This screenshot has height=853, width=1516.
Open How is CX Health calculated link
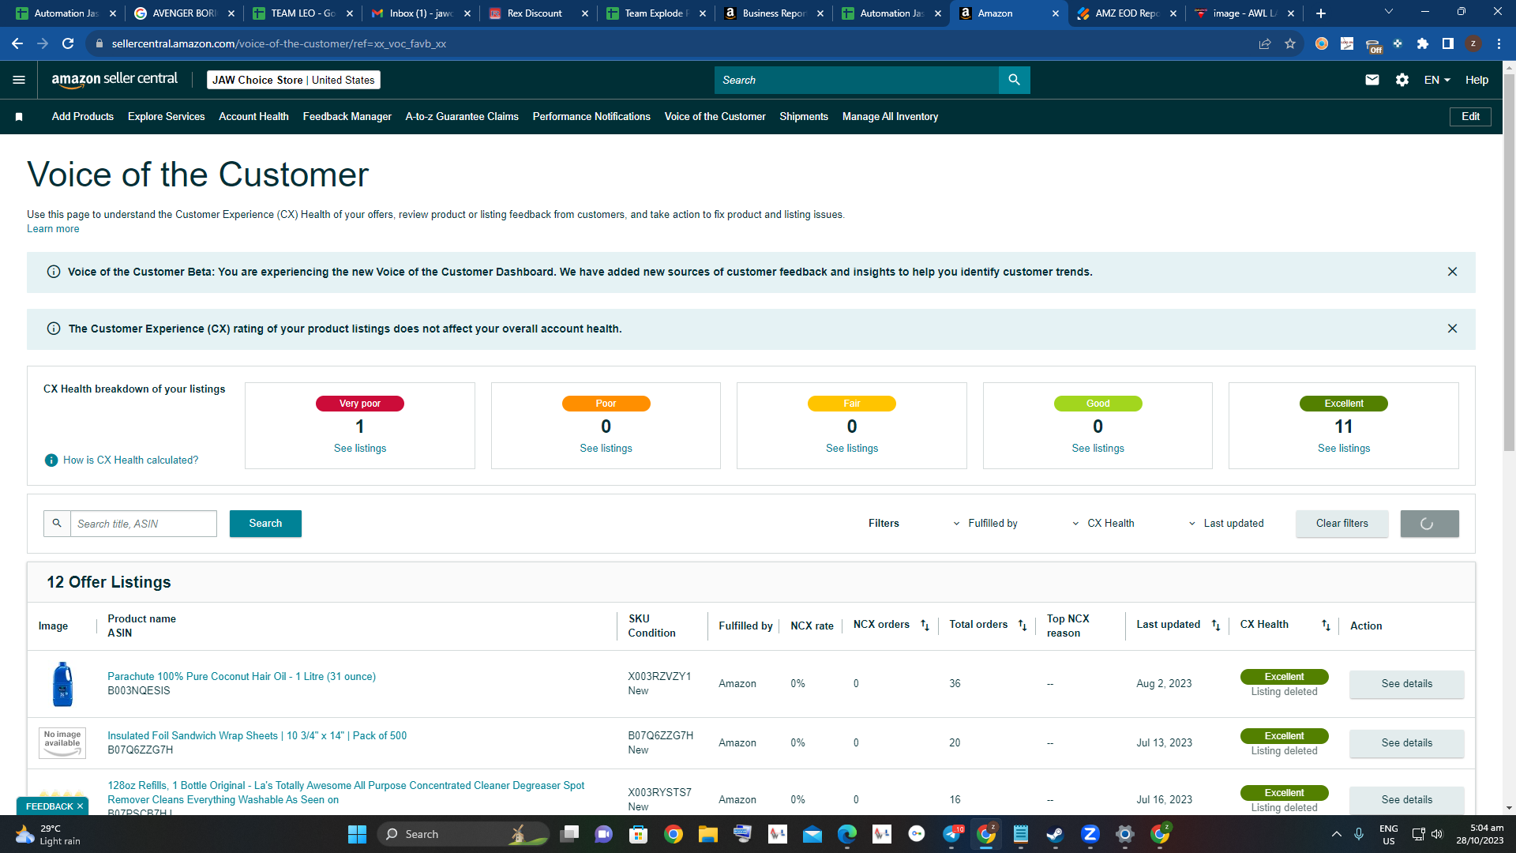130,460
